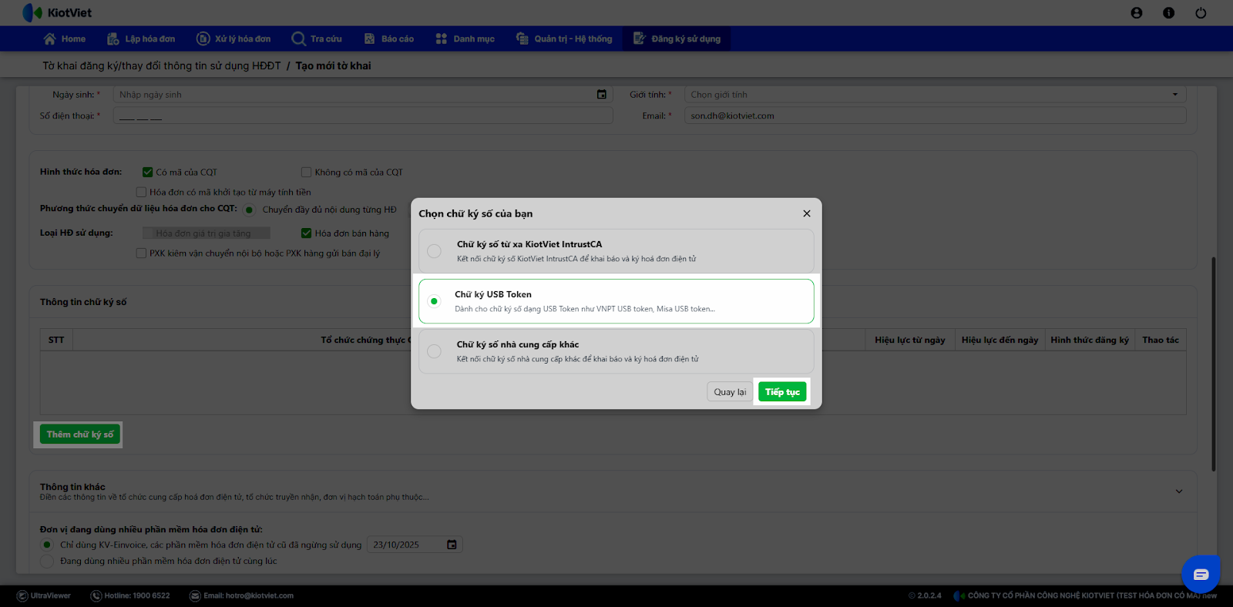
Task: Click the Home house icon
Action: coord(50,39)
